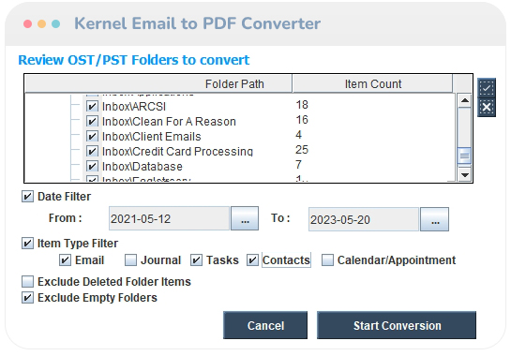
Task: Click the folder list scrollbar thumb
Action: pyautogui.click(x=464, y=156)
